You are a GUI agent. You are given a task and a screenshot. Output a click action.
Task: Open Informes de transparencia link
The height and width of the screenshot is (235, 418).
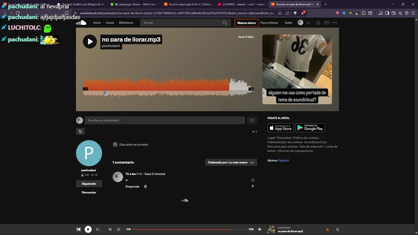click(x=295, y=151)
